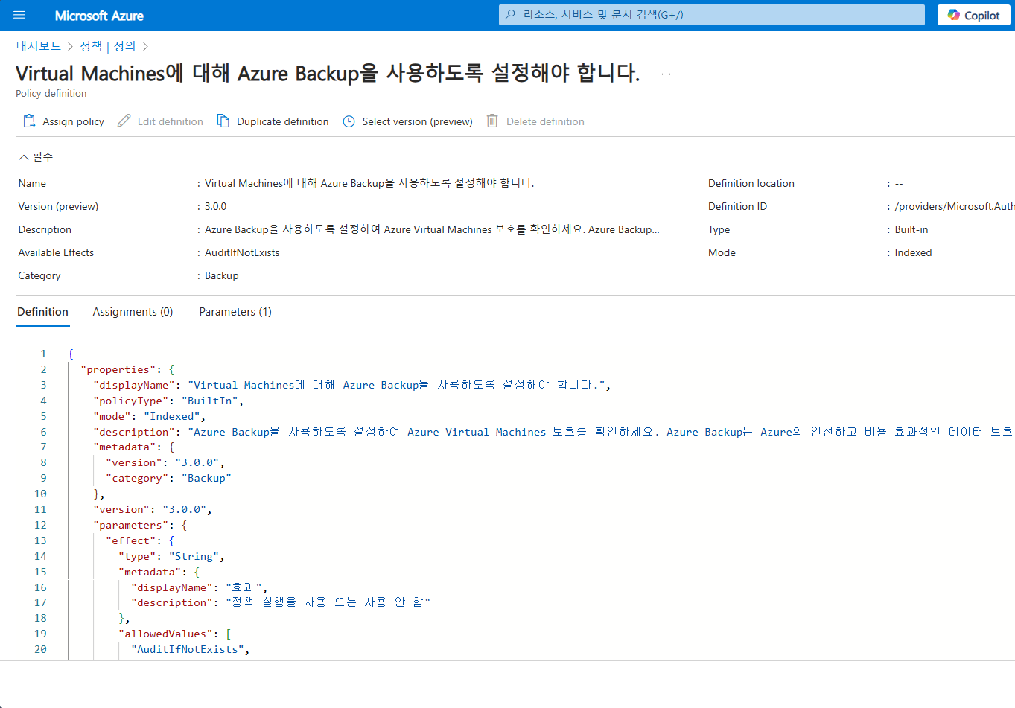This screenshot has width=1015, height=708.
Task: Click the Mode value Indexed
Action: pyautogui.click(x=913, y=252)
